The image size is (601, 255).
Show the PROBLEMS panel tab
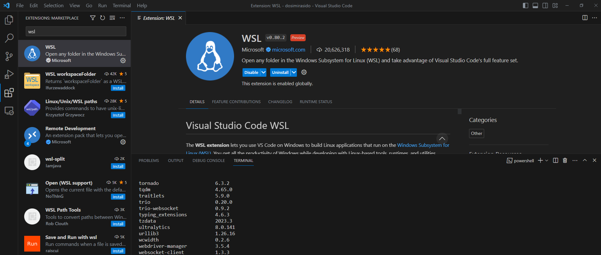[149, 161]
